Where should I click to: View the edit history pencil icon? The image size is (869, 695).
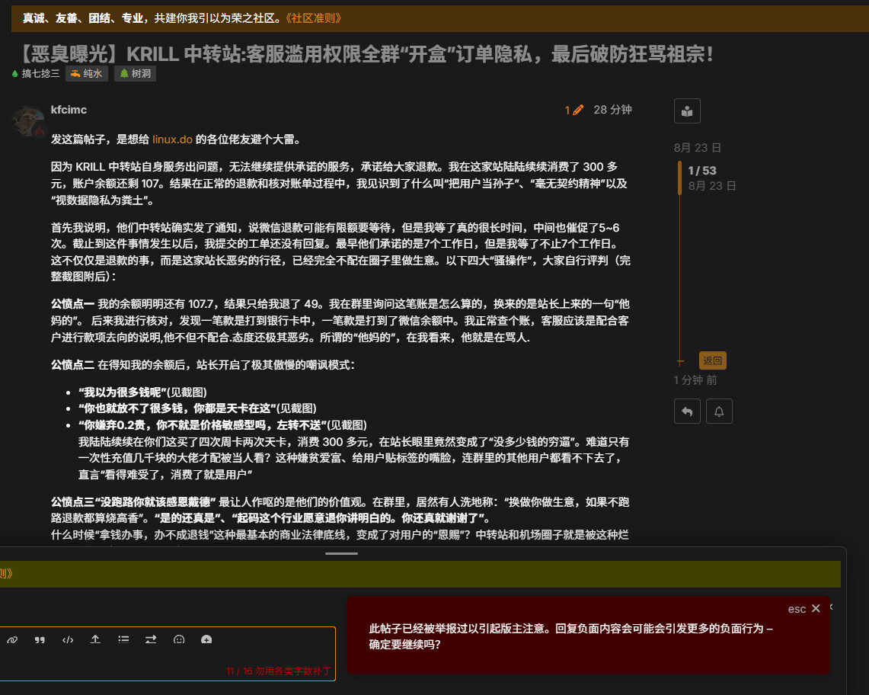click(x=574, y=110)
